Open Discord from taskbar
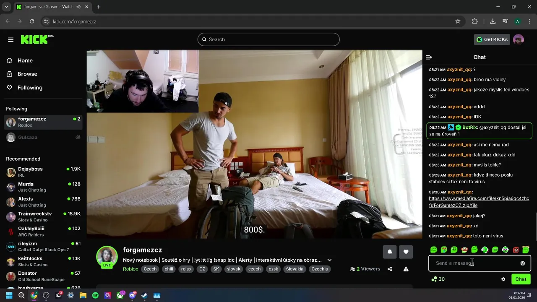537x302 pixels. tap(132, 295)
